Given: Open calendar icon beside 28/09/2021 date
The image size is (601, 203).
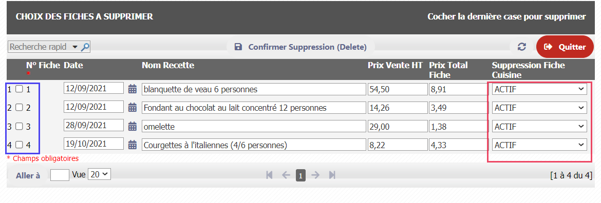Looking at the screenshot, I should 132,126.
